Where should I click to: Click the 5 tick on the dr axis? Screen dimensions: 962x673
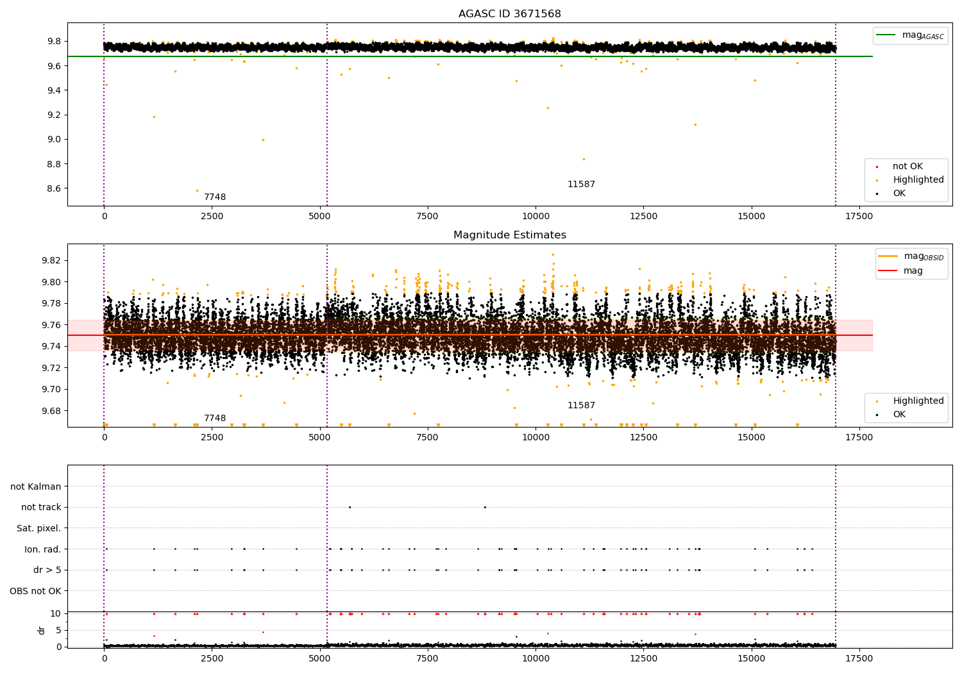59,630
